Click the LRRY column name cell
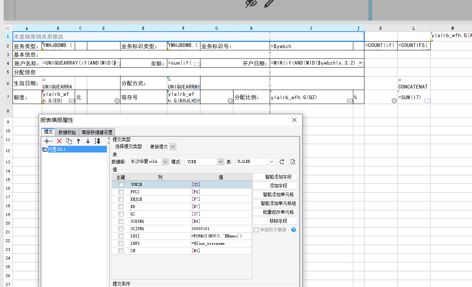This screenshot has width=472, height=287. pos(160,243)
